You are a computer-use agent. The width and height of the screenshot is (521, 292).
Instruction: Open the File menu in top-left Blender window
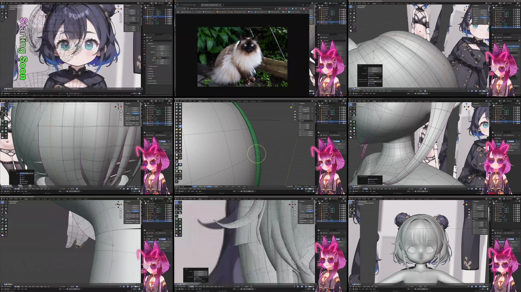[4, 3]
